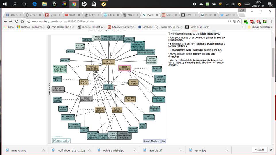The image size is (276, 155).
Task: Open the Facebook bookmark
Action: click(x=145, y=27)
